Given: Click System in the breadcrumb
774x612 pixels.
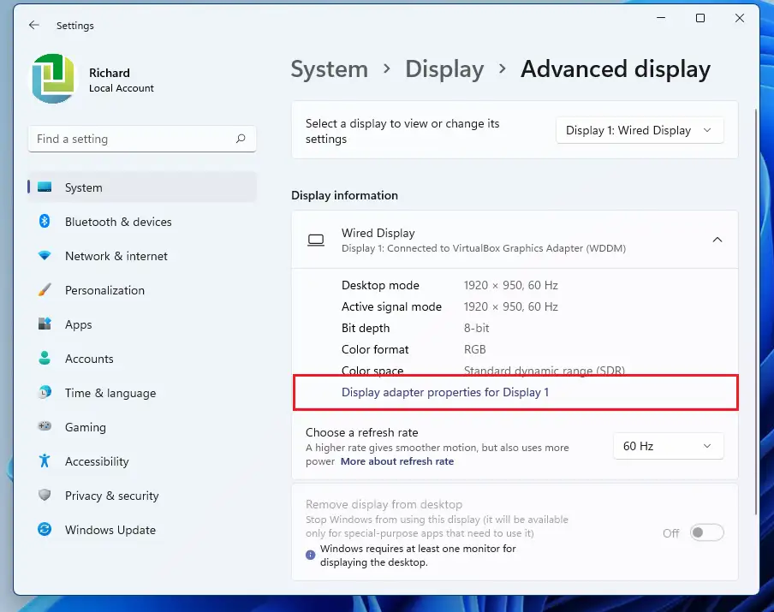Looking at the screenshot, I should 330,69.
